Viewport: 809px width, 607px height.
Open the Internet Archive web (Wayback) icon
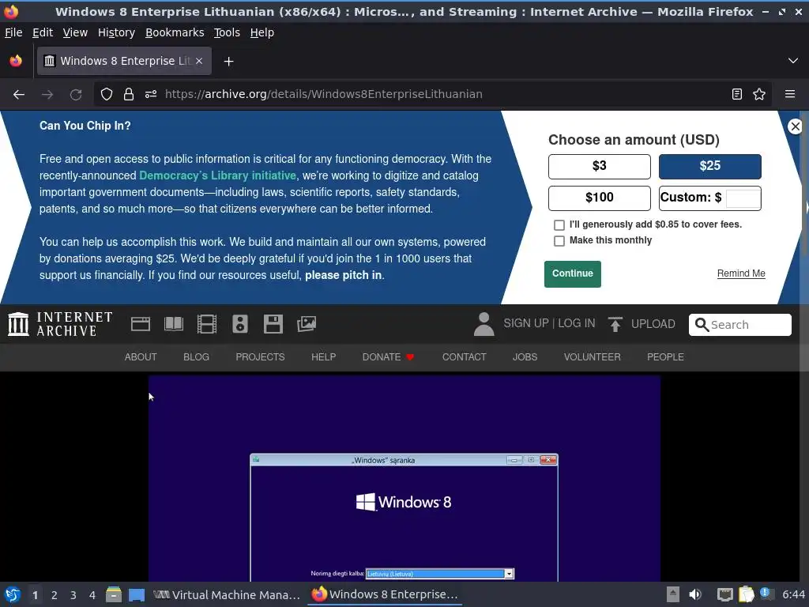141,324
